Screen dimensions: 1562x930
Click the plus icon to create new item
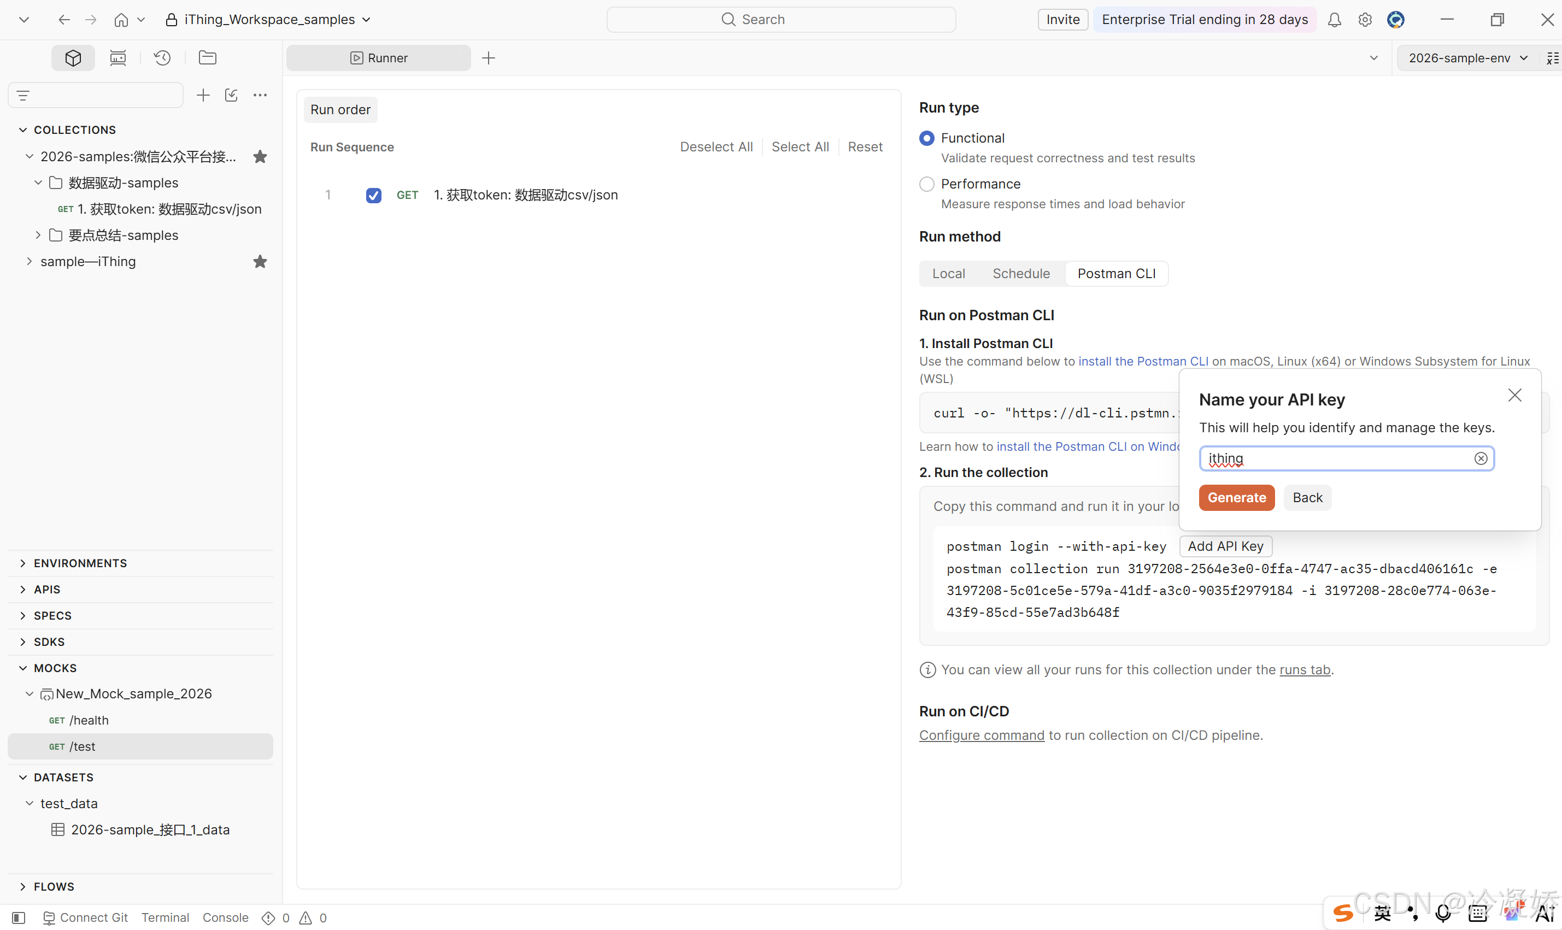tap(202, 95)
